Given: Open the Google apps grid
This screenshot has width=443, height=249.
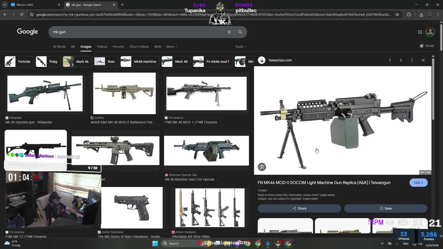Looking at the screenshot, I should 420,32.
